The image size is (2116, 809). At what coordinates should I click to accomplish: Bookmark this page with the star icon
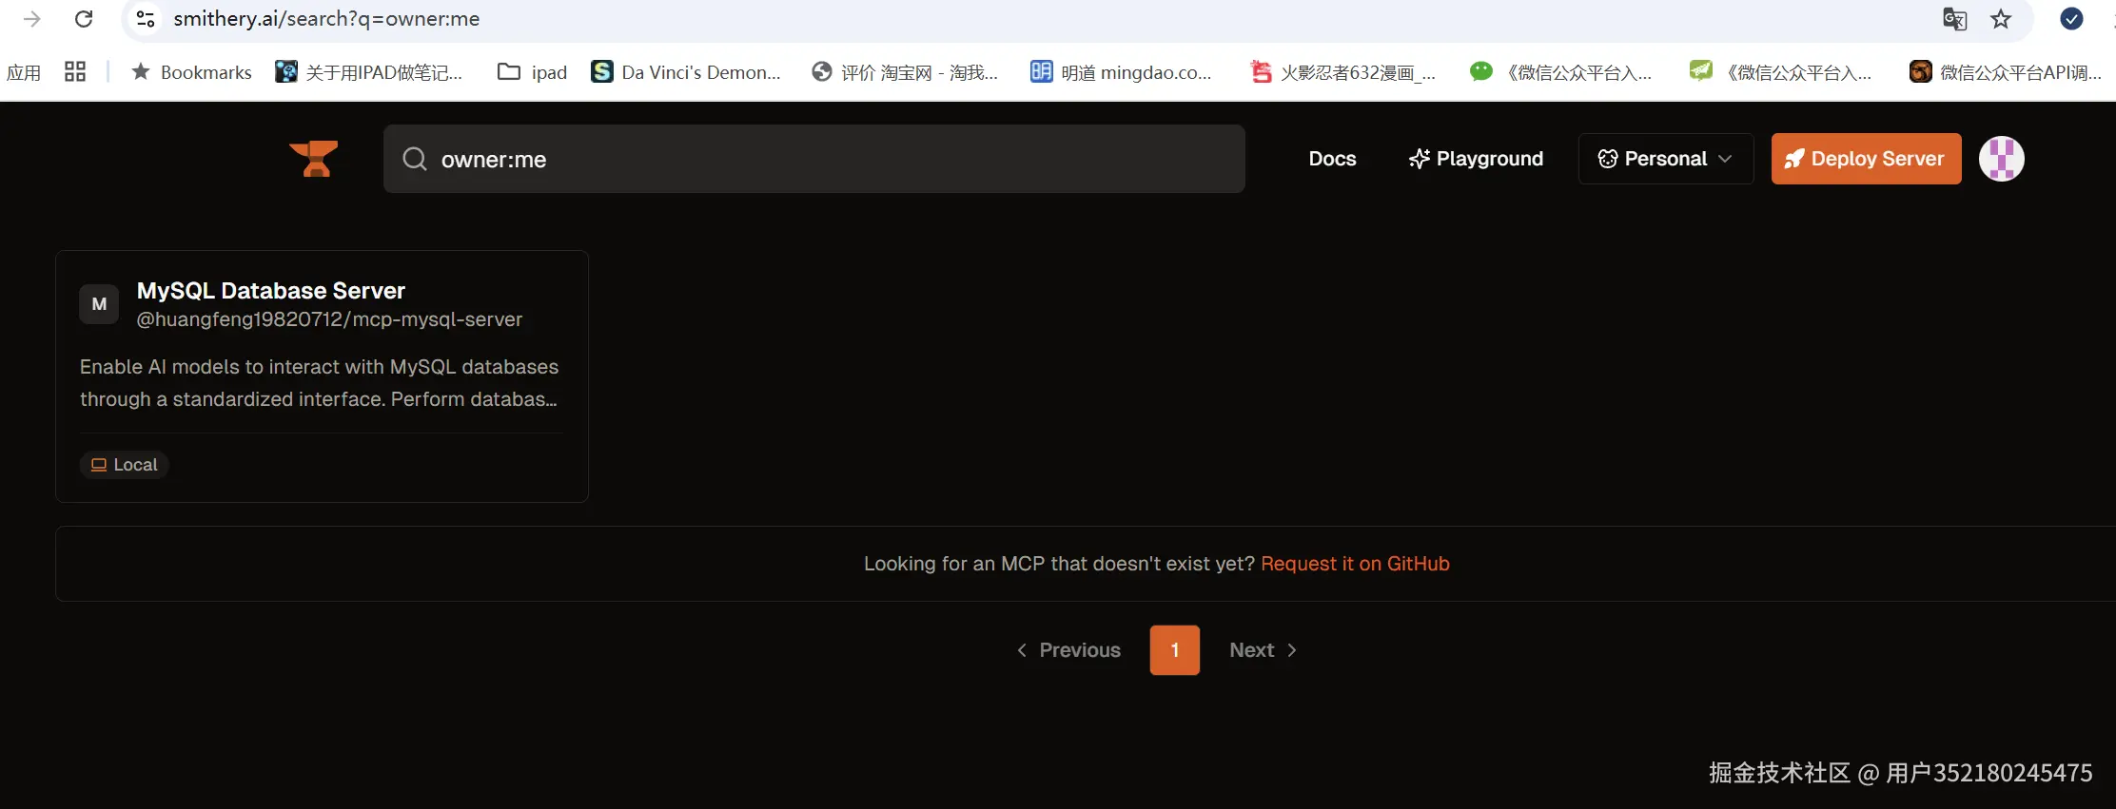2001,19
